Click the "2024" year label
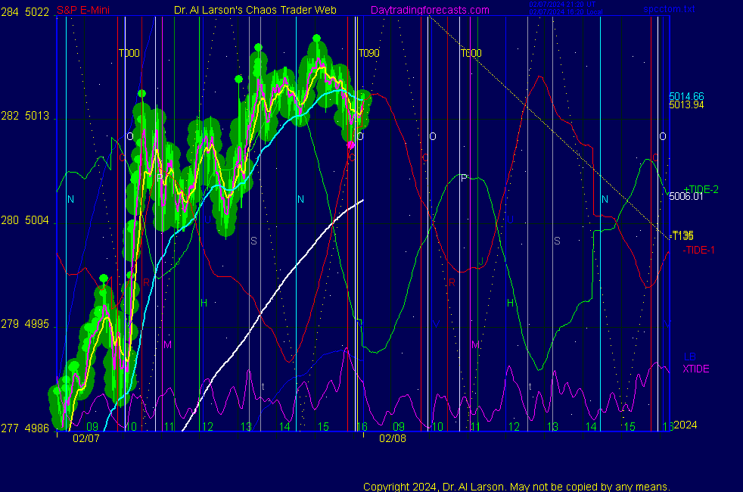743x492 pixels. (685, 425)
